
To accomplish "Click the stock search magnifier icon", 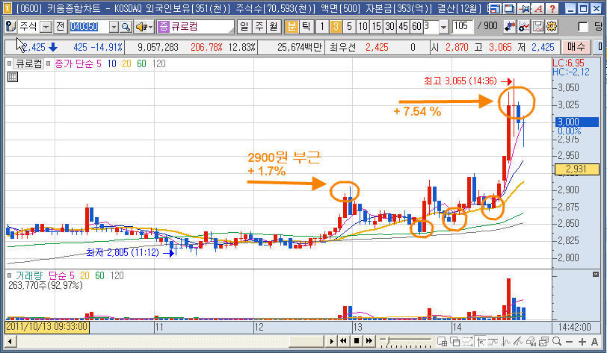I will (x=126, y=27).
